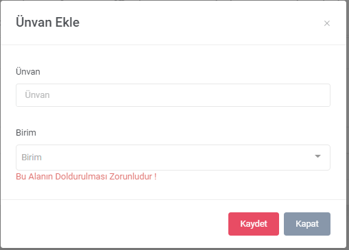The image size is (349, 250).
Task: Close the Ünvan Ekle dialog with X
Action: 327,23
